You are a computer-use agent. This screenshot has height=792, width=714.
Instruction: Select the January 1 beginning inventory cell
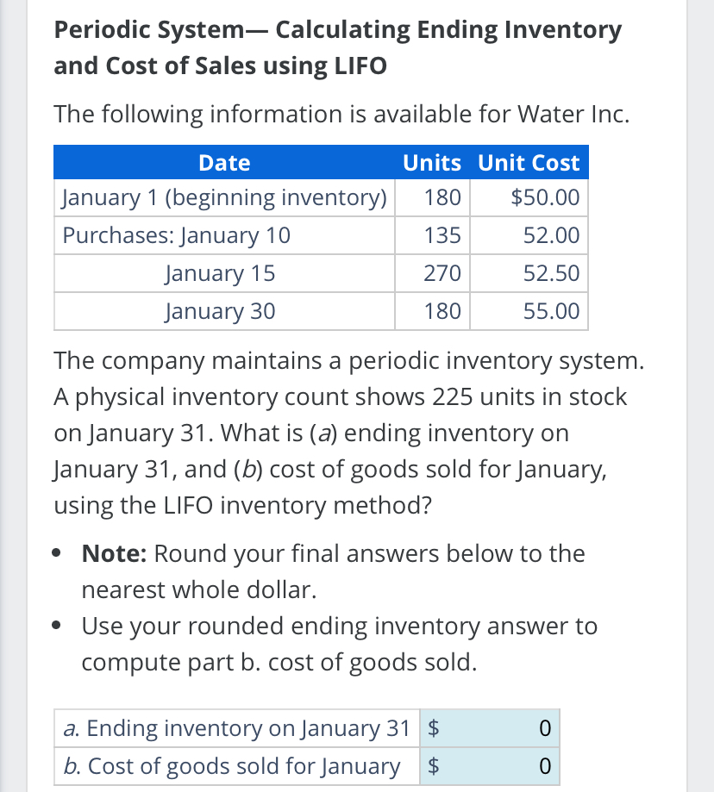[x=224, y=198]
